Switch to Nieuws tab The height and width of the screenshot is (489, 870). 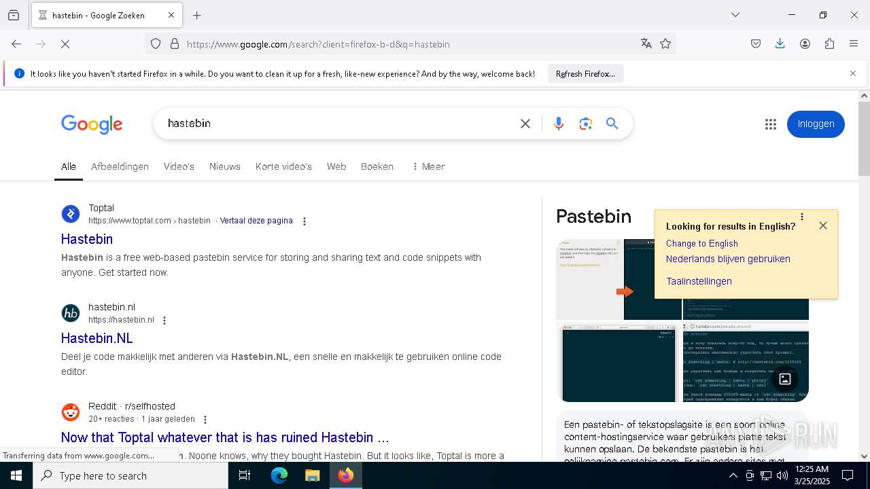click(x=225, y=166)
